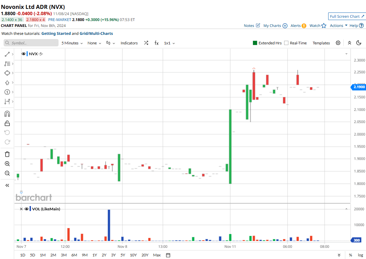This screenshot has width=366, height=259.
Task: Collapse main chart pane chevron
Action: (346, 54)
